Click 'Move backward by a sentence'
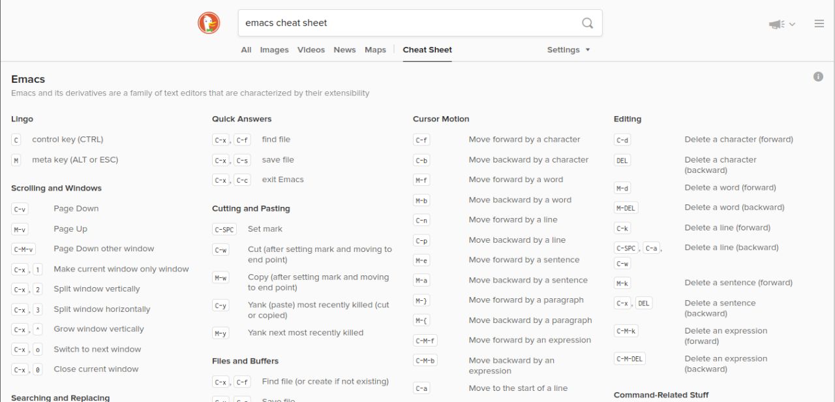Viewport: 835px width, 402px height. (x=528, y=279)
